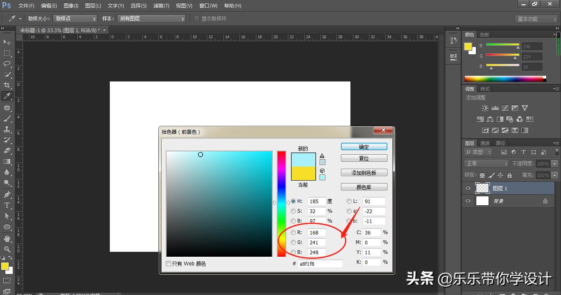
Task: Click the 确定 button in the color picker
Action: [x=364, y=146]
